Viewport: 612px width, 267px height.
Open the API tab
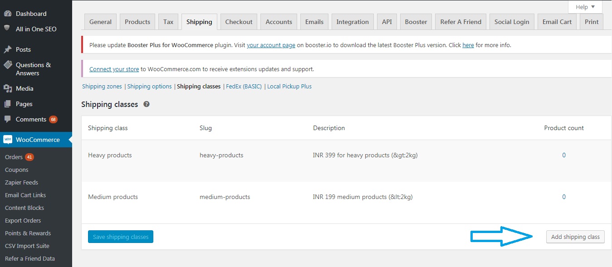[x=387, y=22]
